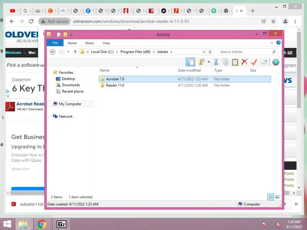This screenshot has width=307, height=230.
Task: Switch to the YouTube tab
Action: point(13,11)
